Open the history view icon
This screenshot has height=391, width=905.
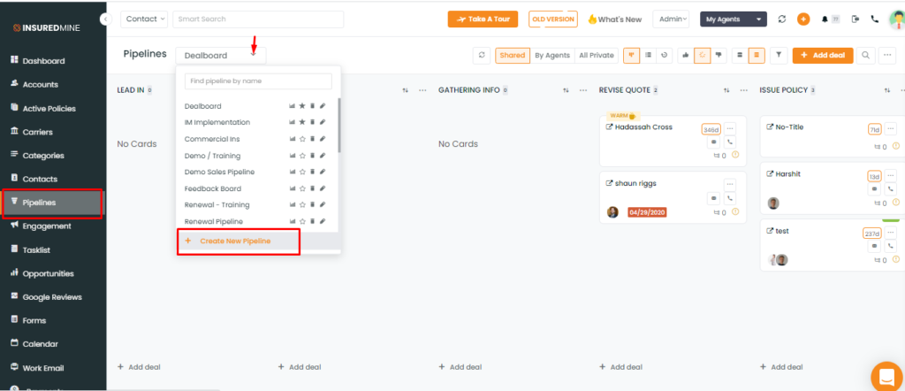pyautogui.click(x=665, y=56)
